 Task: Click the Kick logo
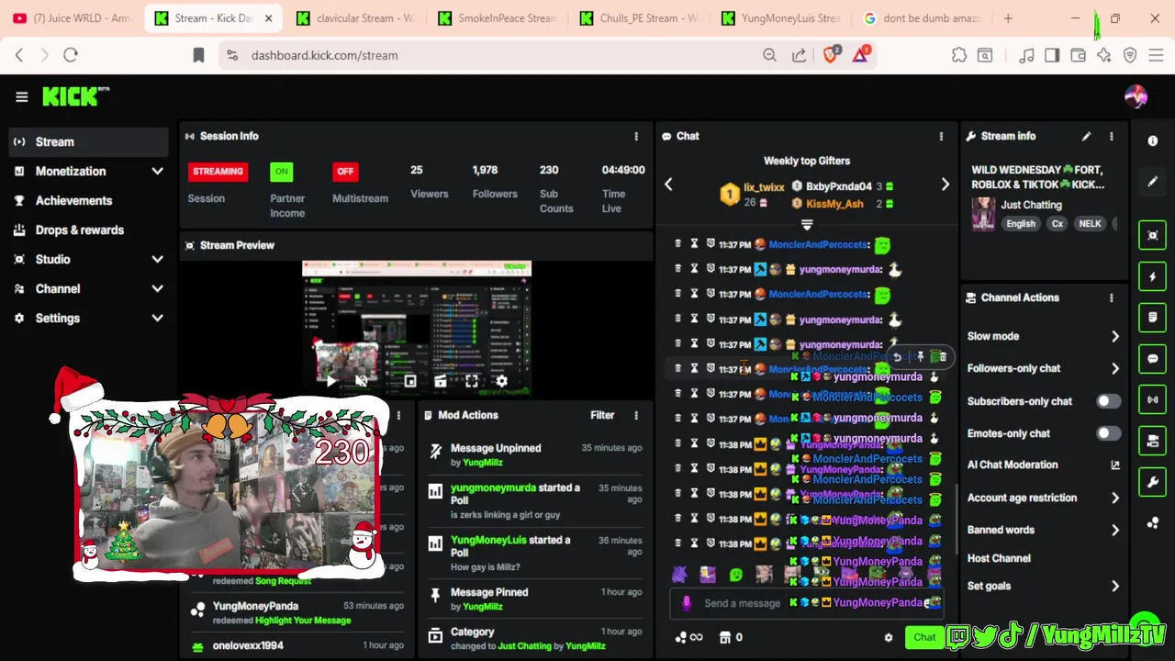coord(75,96)
